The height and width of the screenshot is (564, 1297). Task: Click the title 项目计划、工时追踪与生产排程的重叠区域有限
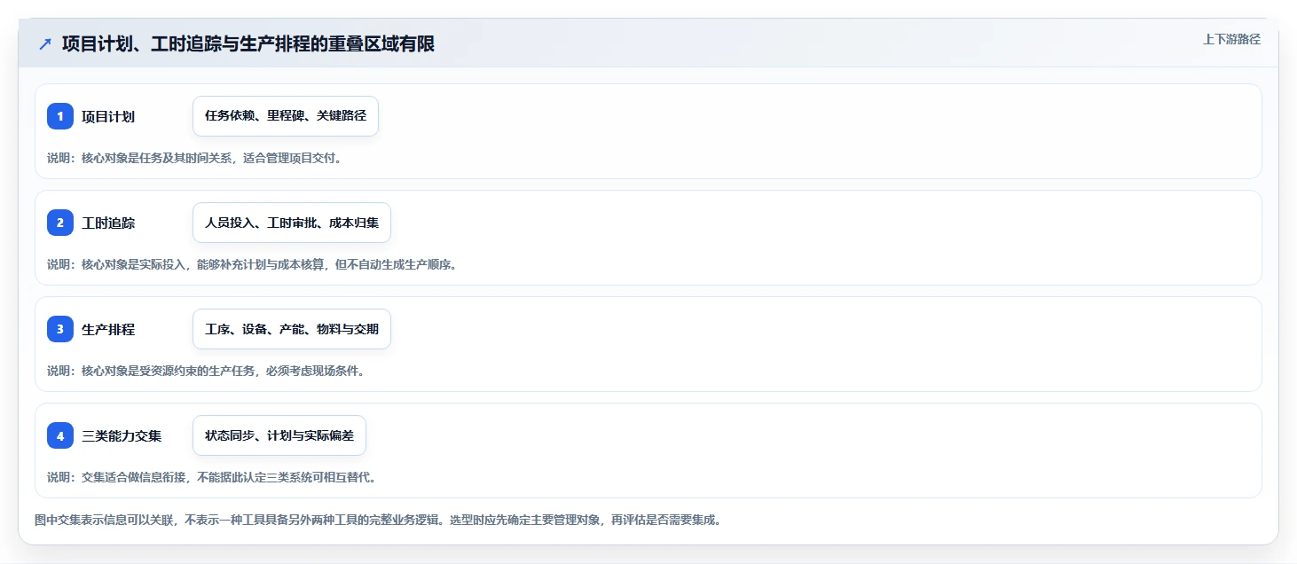pyautogui.click(x=248, y=43)
